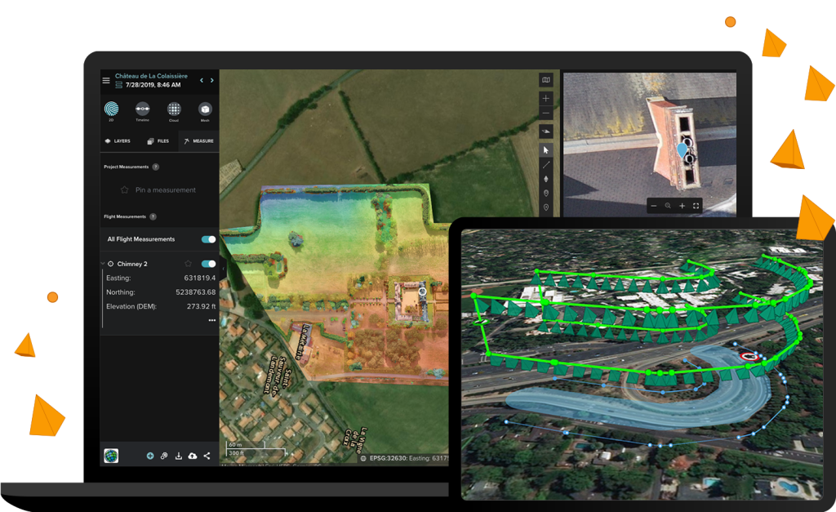Pin Chimney 2 with the star icon
This screenshot has height=512, width=836.
pyautogui.click(x=189, y=264)
